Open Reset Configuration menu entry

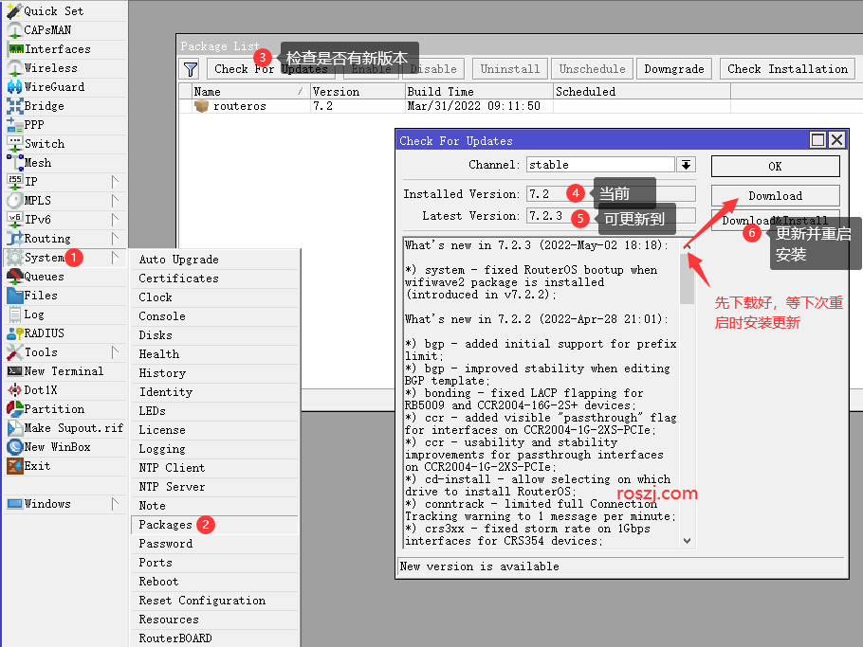click(215, 601)
